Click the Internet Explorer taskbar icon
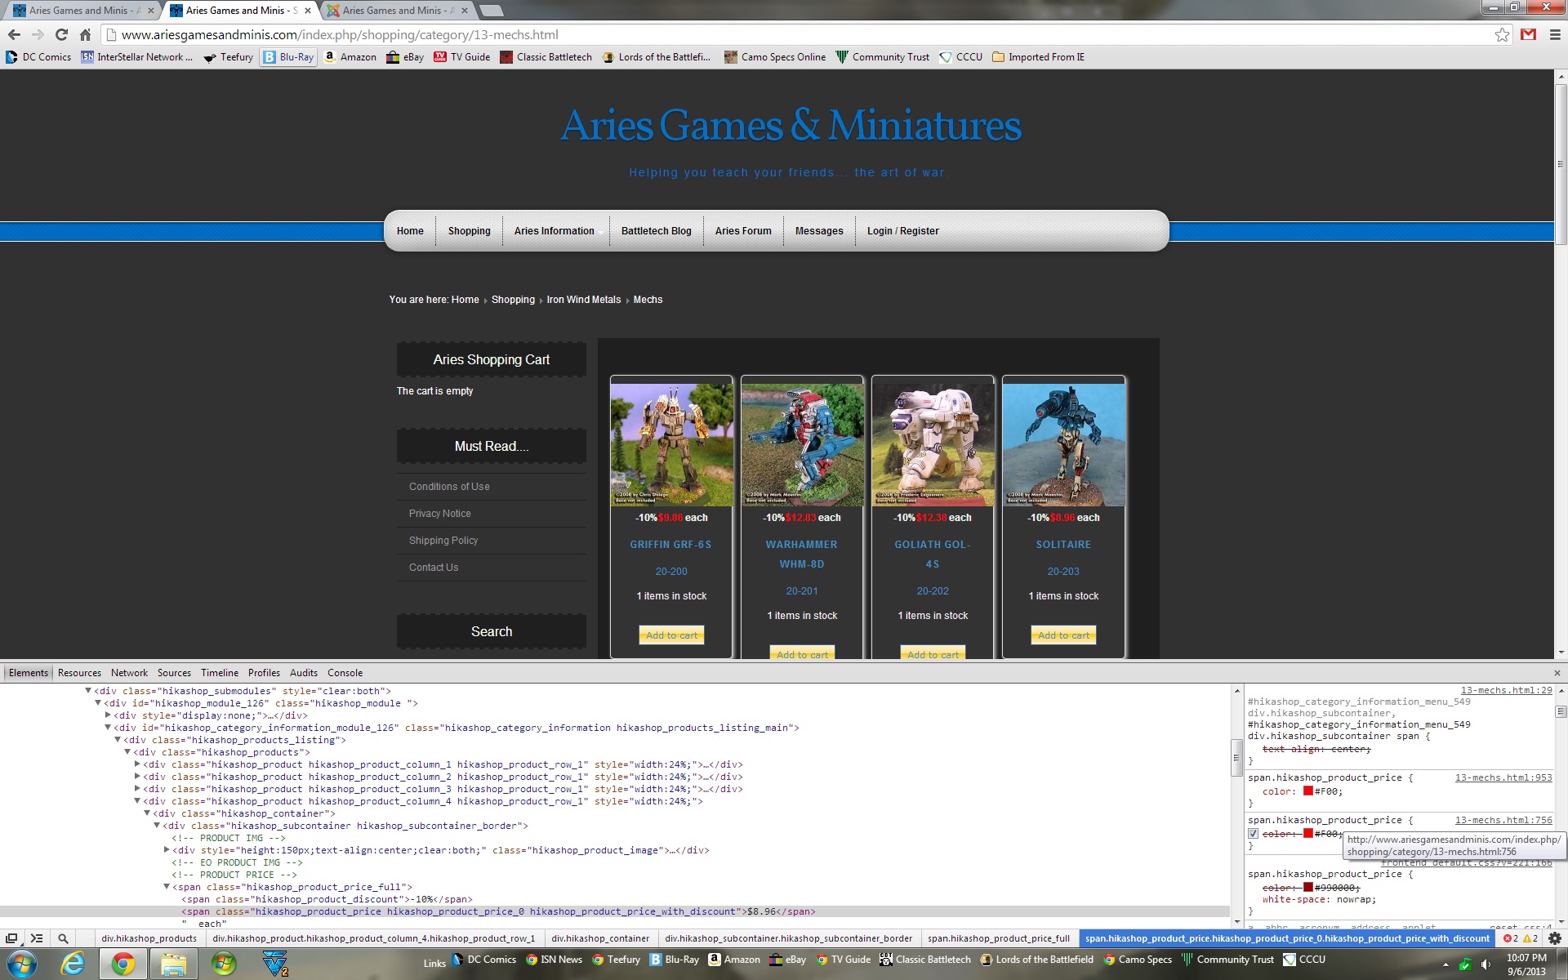Viewport: 1568px width, 980px height. click(73, 964)
